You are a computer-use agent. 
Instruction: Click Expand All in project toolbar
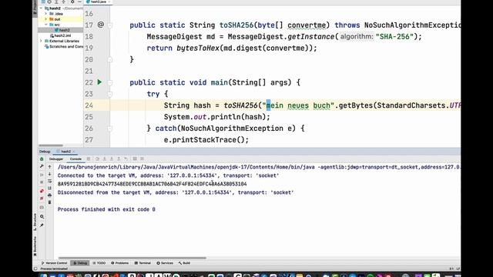point(56,2)
